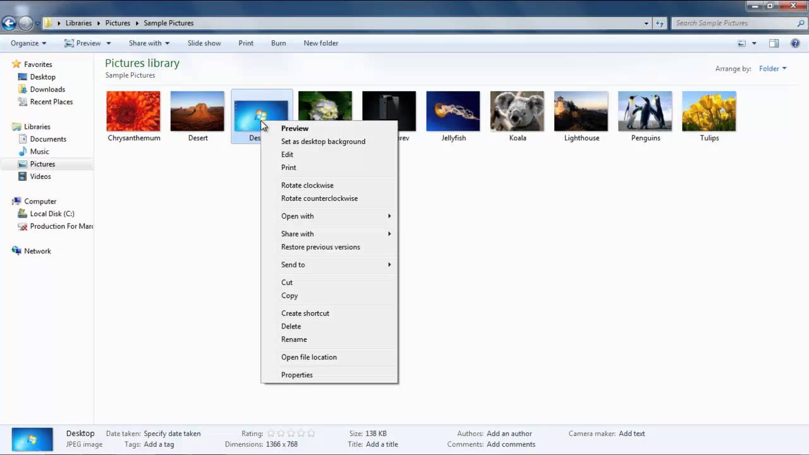This screenshot has height=455, width=809.
Task: Set the rating to five stars
Action: [x=311, y=434]
